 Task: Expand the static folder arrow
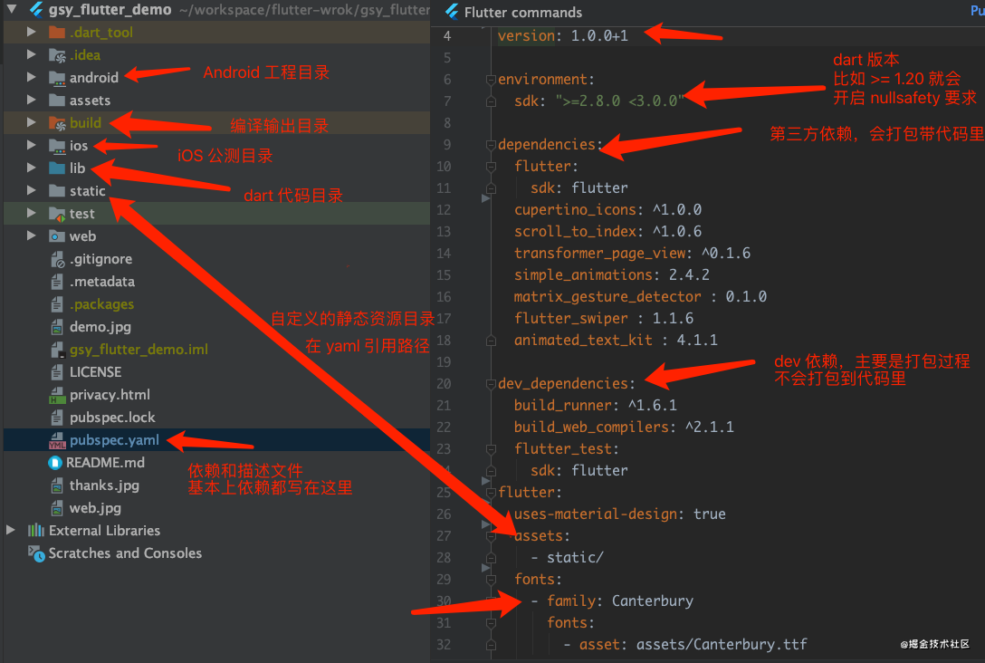pyautogui.click(x=32, y=190)
